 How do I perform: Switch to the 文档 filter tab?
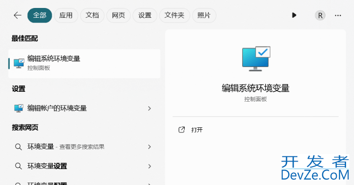point(92,15)
